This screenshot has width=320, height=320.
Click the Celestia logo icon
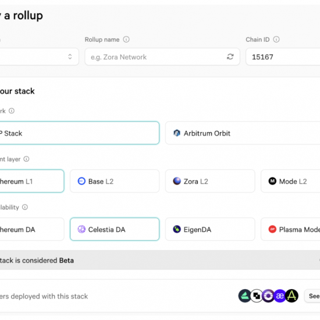point(81,229)
